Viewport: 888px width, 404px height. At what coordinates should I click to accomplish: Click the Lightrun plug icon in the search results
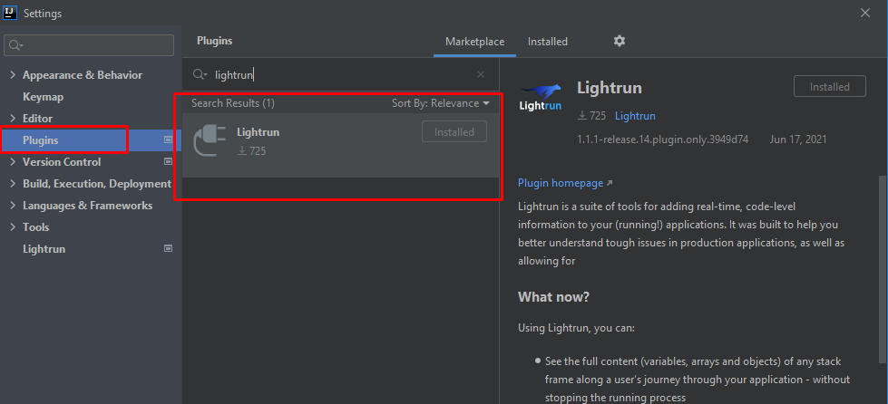(209, 140)
